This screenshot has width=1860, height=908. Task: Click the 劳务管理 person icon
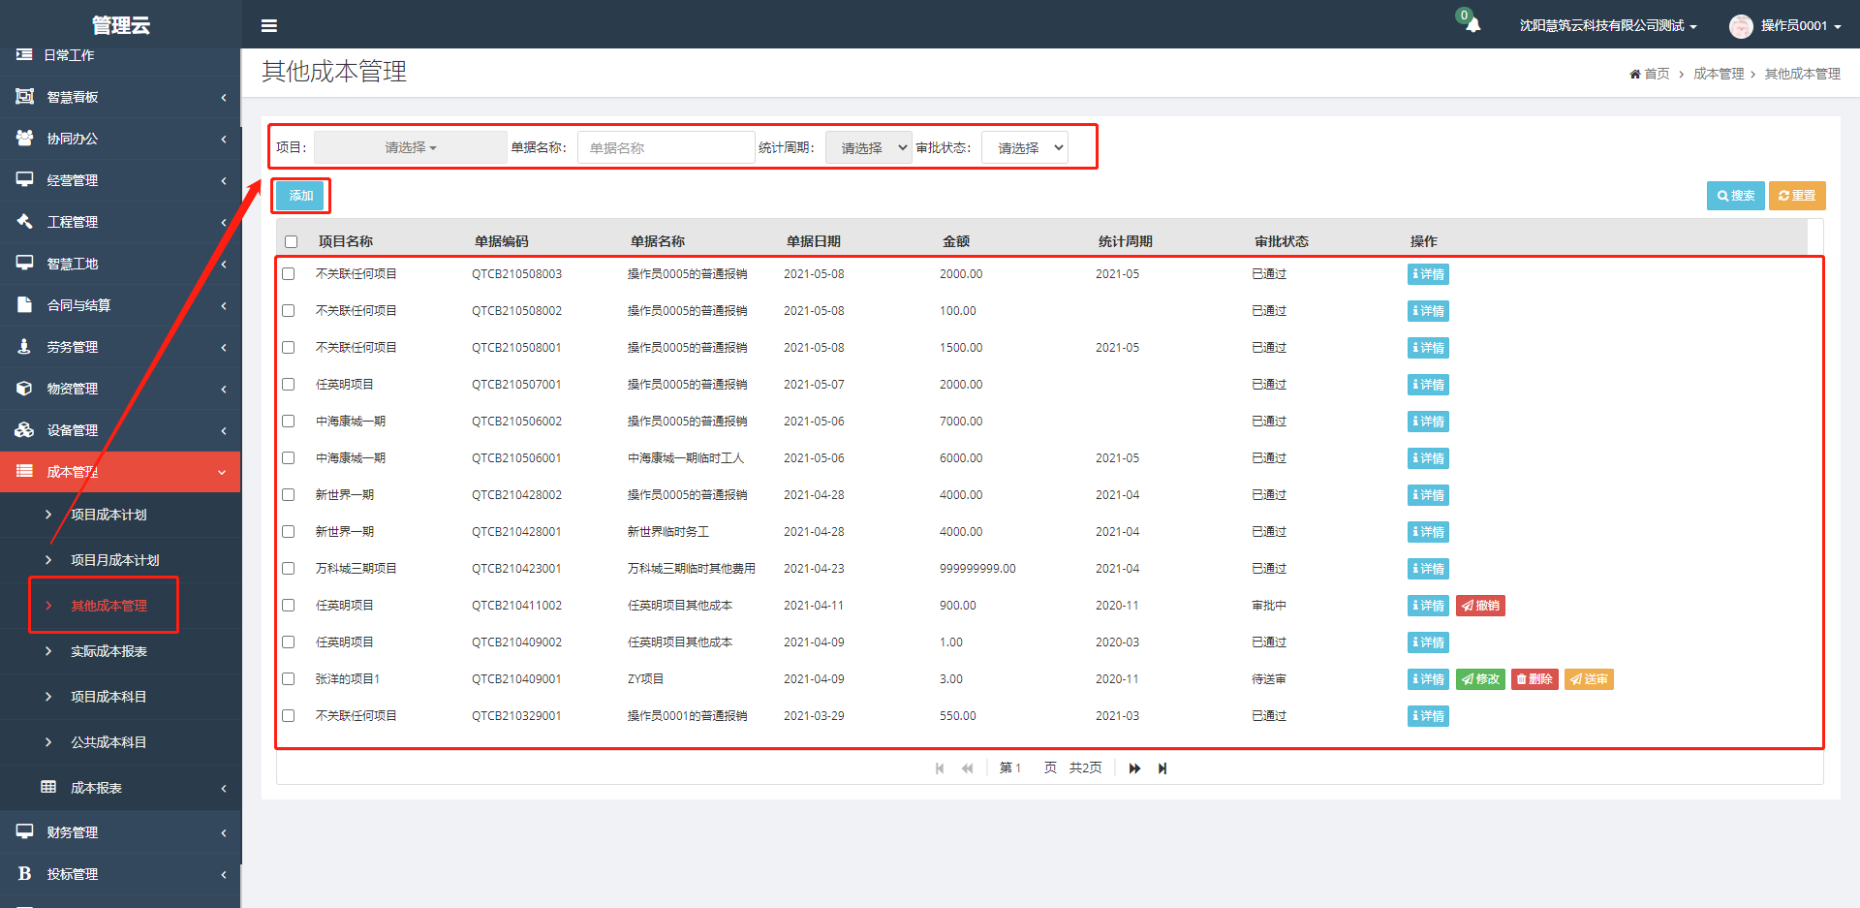(25, 347)
